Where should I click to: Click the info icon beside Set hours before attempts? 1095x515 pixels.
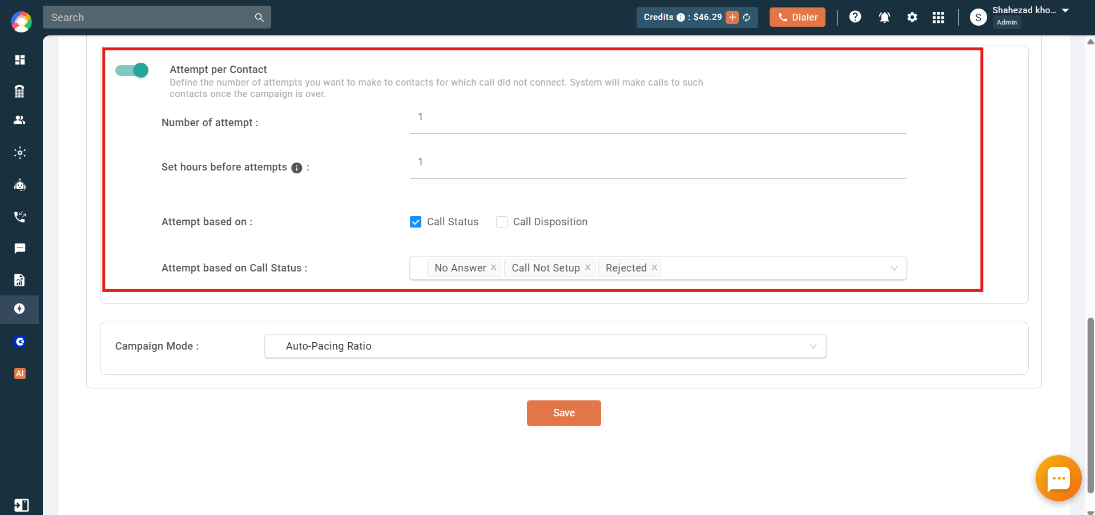pyautogui.click(x=297, y=168)
